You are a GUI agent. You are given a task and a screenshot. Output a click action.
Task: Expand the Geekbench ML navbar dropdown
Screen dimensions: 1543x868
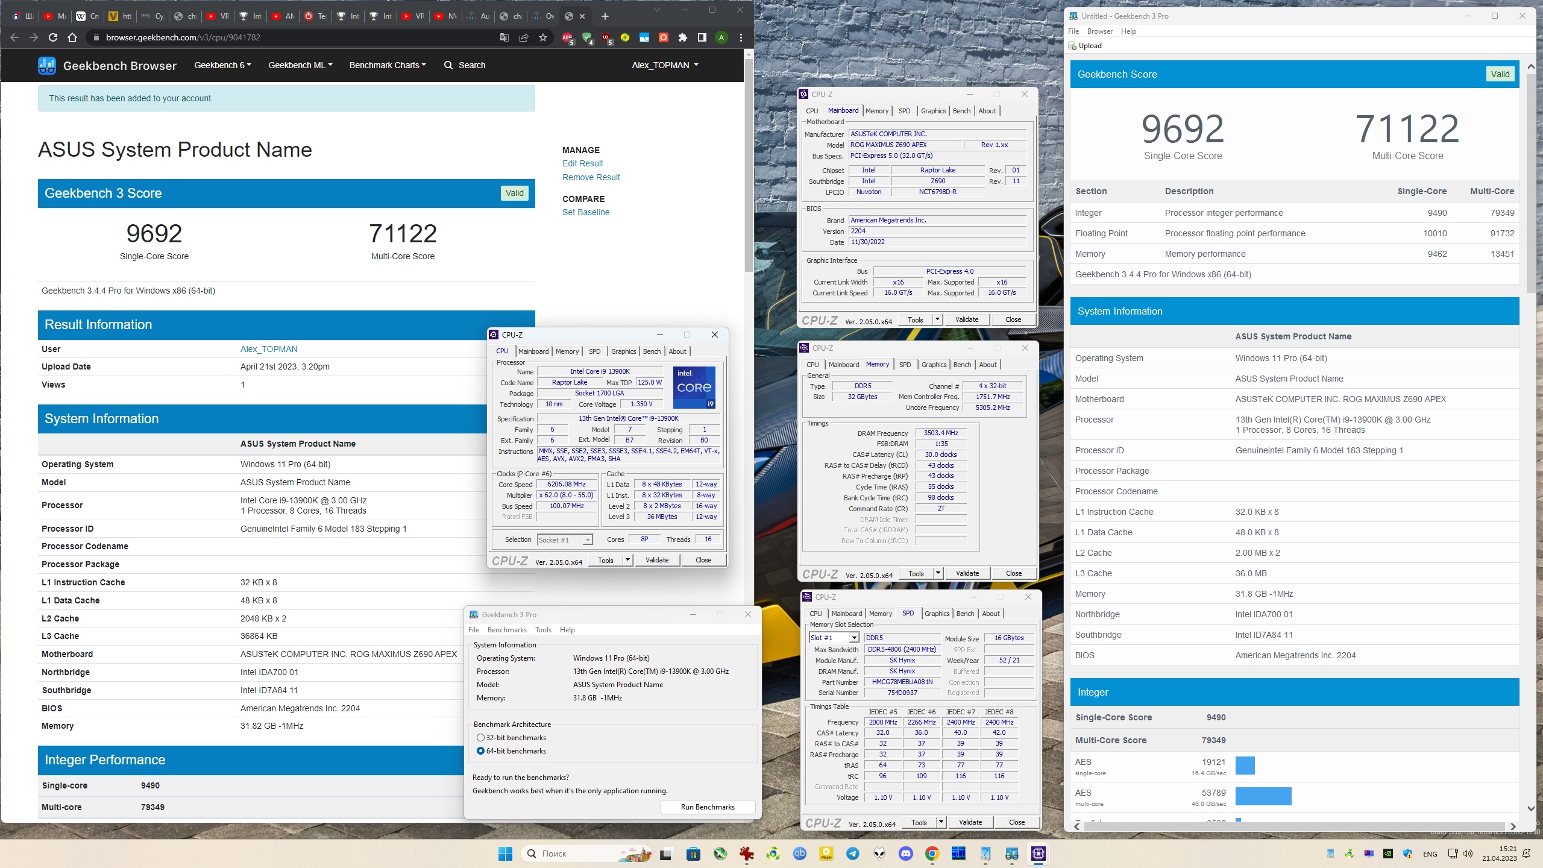tap(300, 65)
